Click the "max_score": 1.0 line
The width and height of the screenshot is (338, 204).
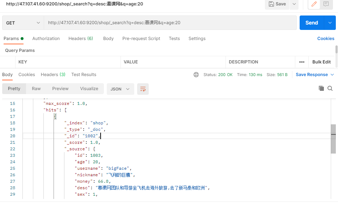pyautogui.click(x=65, y=103)
